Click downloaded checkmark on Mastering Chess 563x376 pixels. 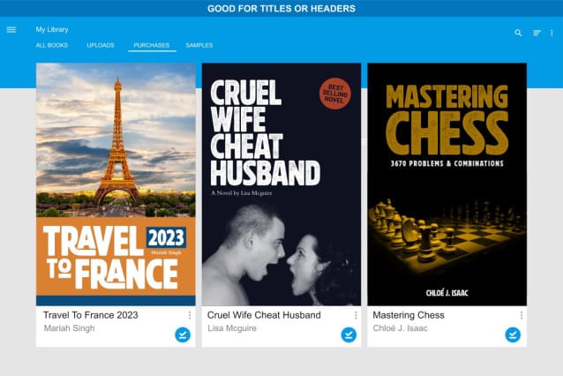(x=513, y=335)
